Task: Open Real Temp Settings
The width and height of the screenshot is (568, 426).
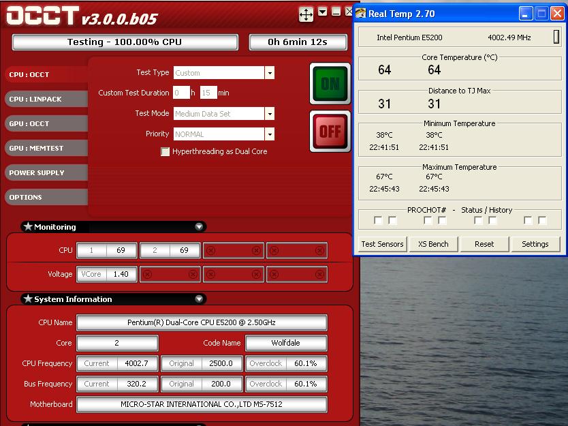Action: 535,244
